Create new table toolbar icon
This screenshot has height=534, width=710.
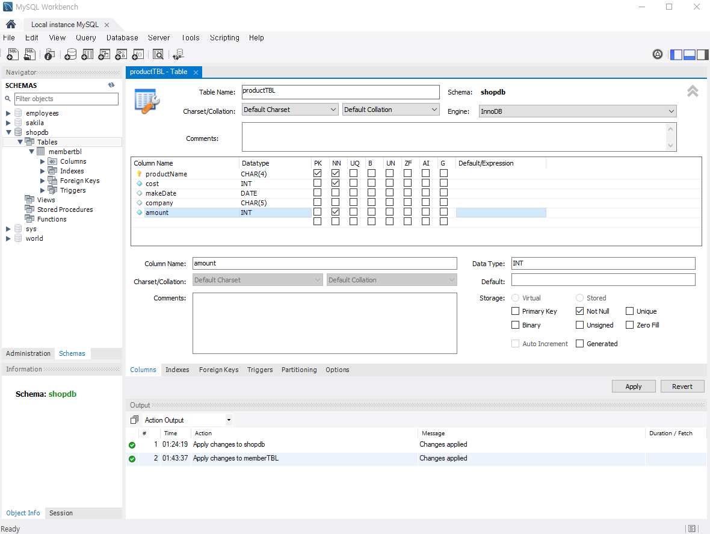click(87, 54)
